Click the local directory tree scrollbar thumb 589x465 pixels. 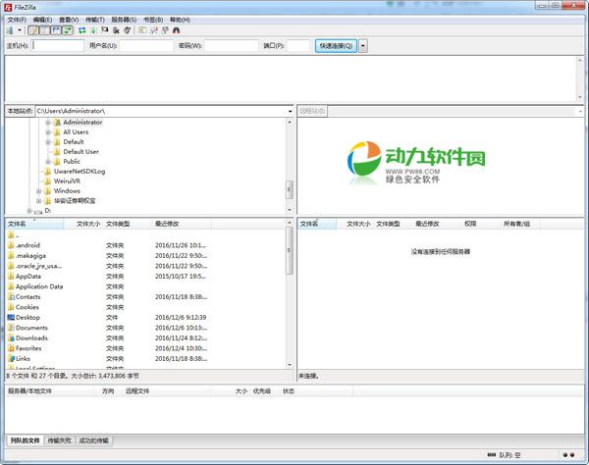(290, 189)
